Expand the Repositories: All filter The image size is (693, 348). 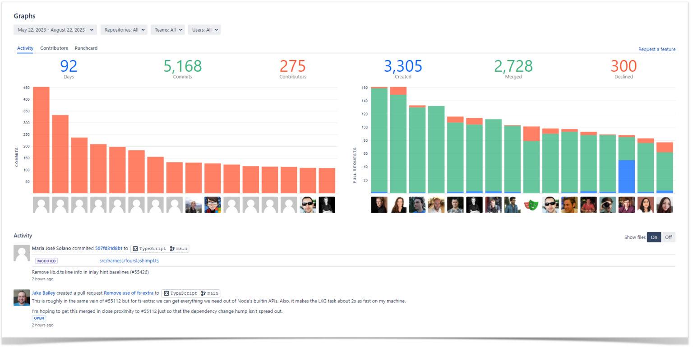tap(124, 29)
